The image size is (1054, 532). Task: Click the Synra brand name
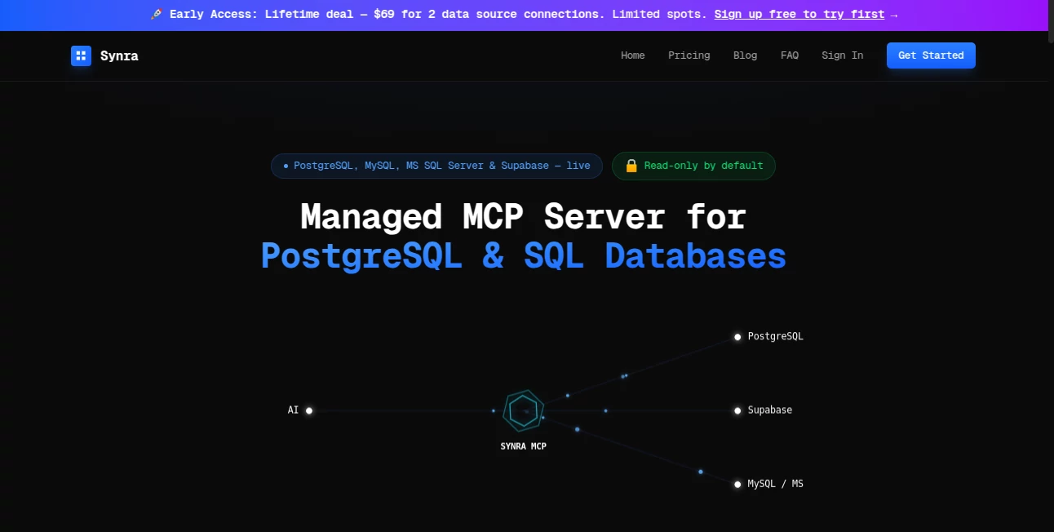(119, 55)
